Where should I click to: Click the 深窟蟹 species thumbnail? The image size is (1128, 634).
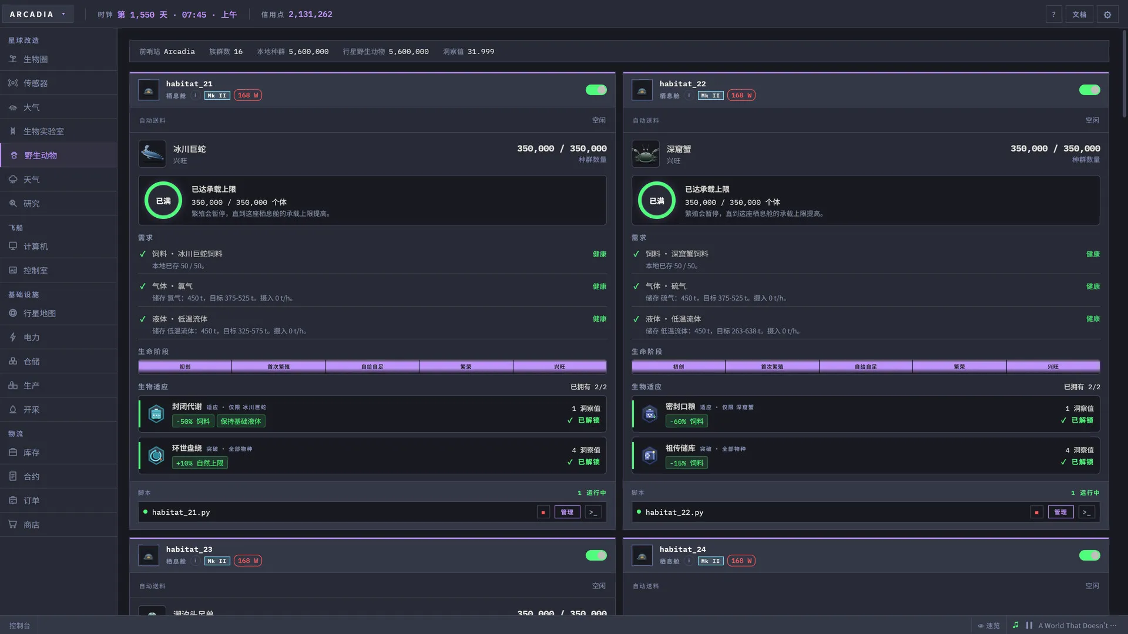point(646,154)
